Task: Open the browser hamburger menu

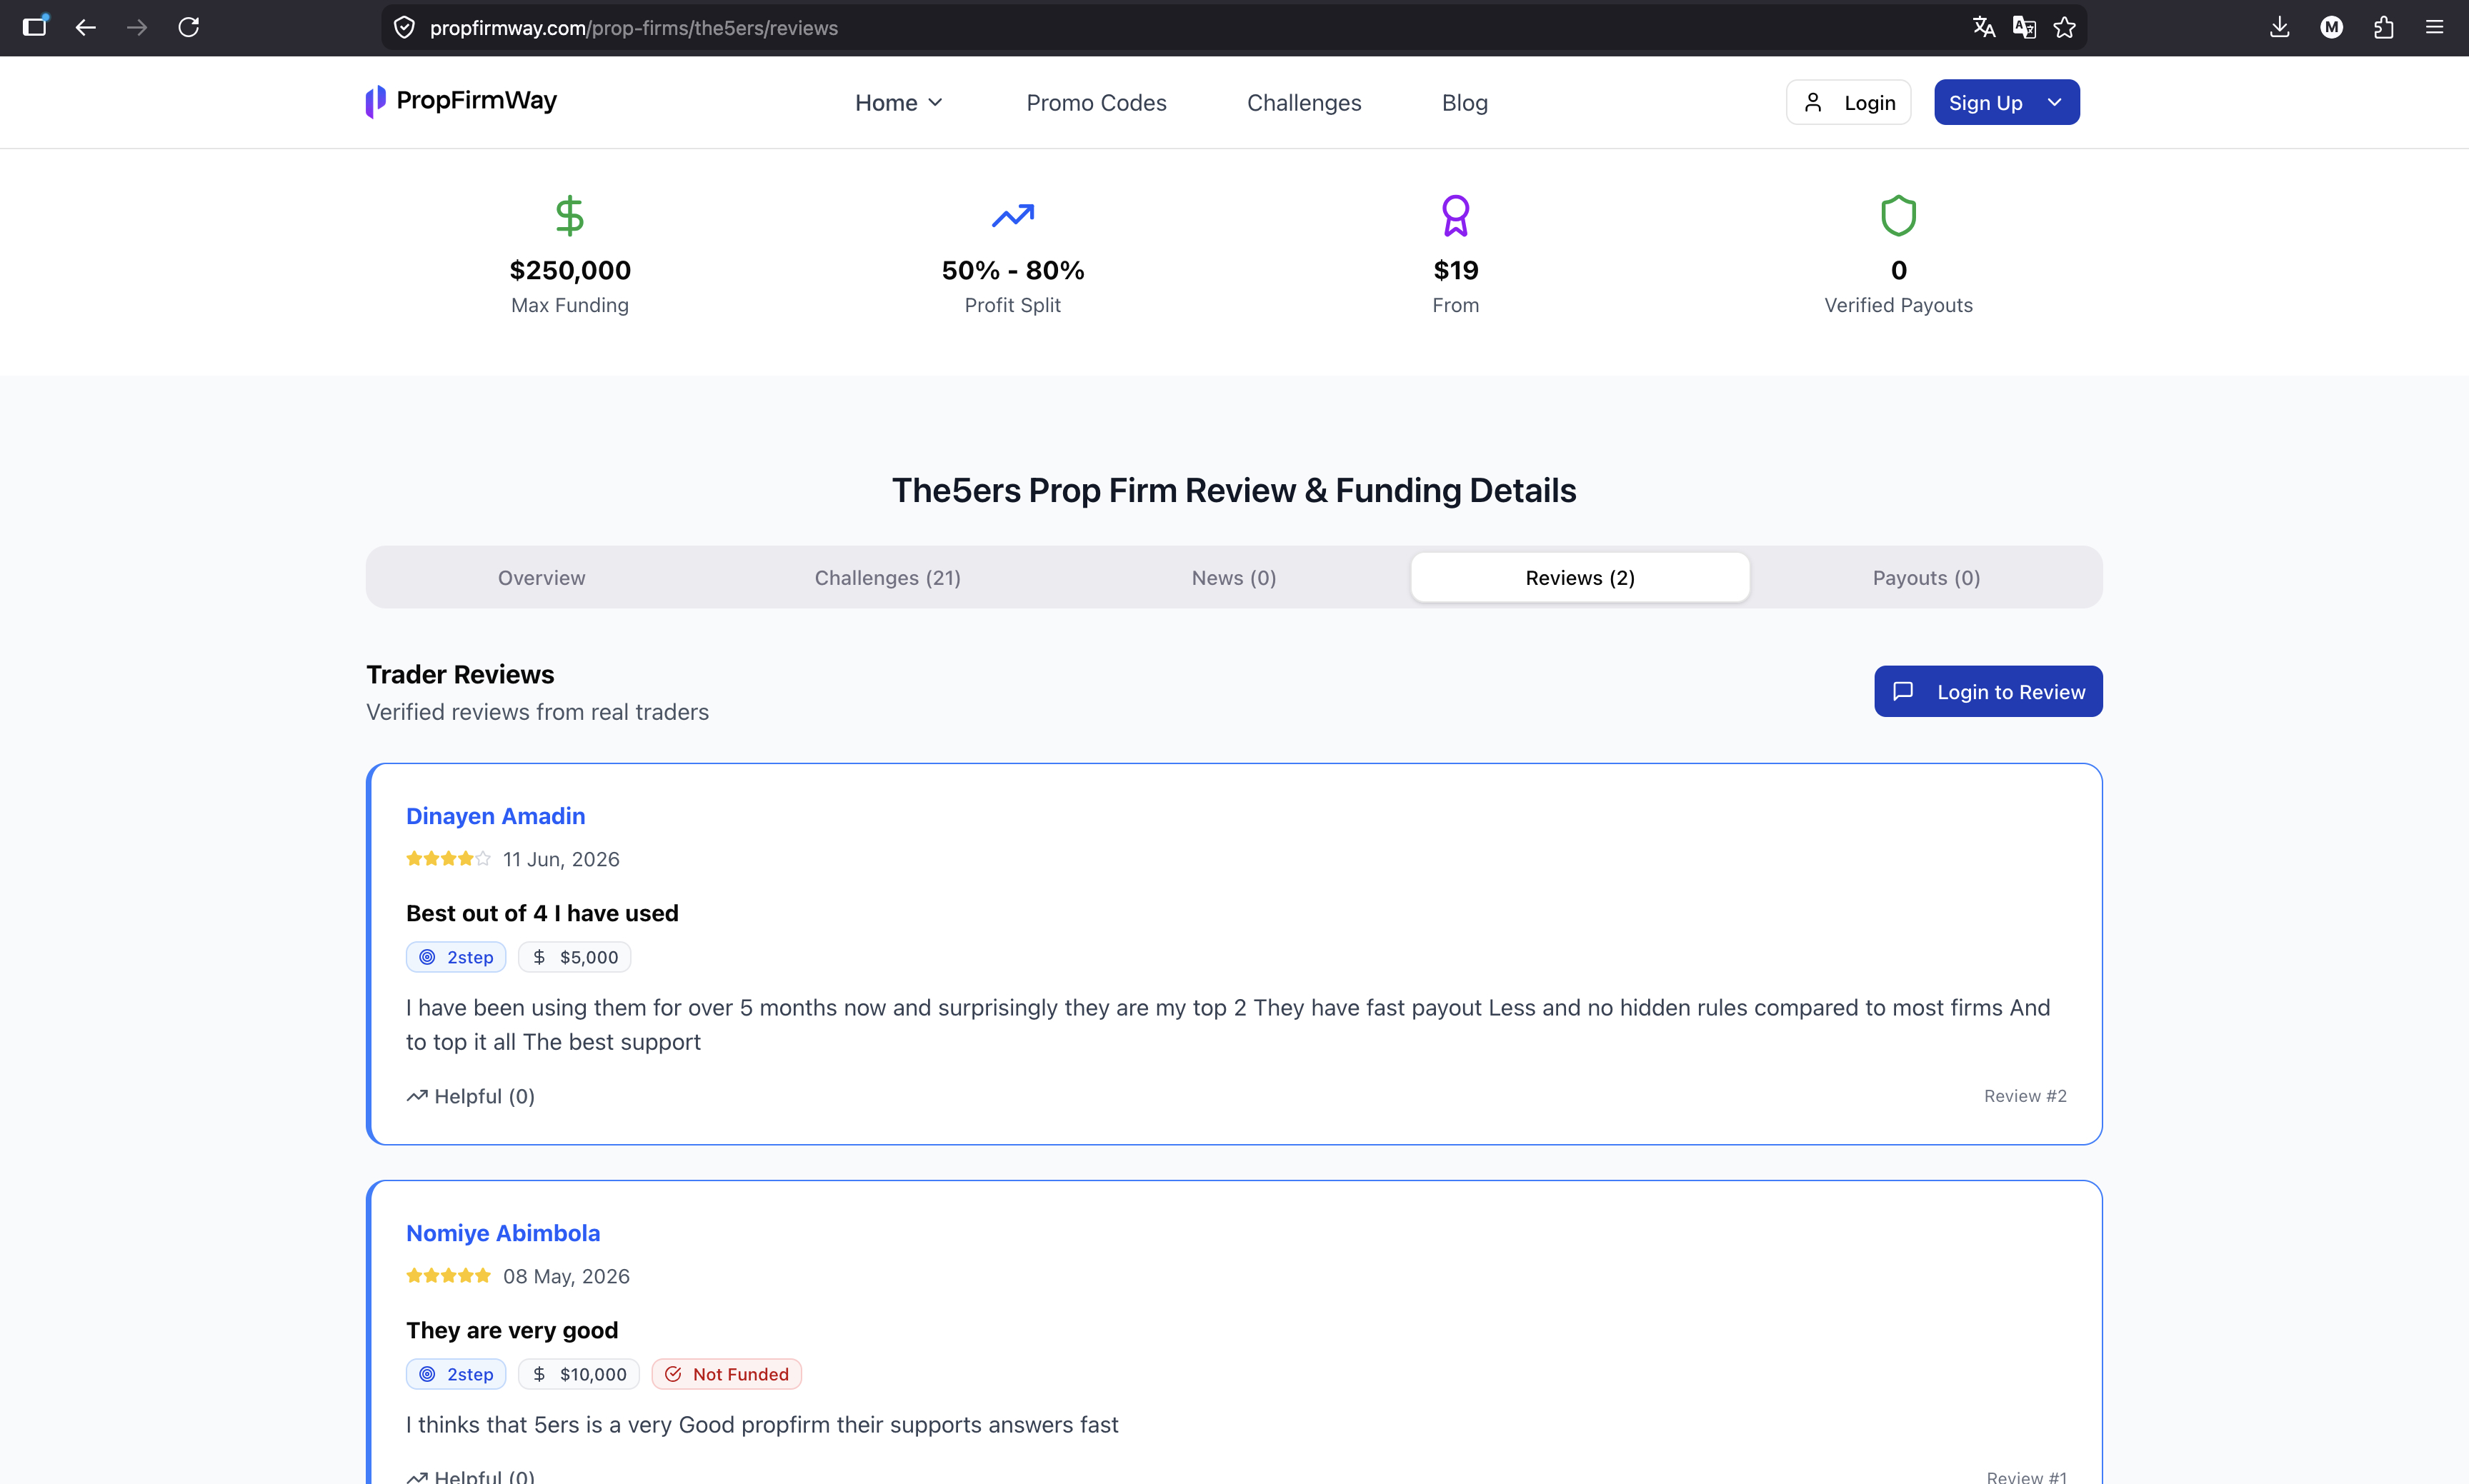Action: 2434,27
